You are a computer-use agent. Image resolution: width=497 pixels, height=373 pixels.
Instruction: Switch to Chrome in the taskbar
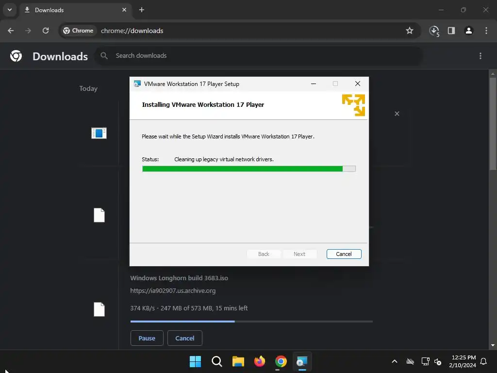click(x=281, y=361)
